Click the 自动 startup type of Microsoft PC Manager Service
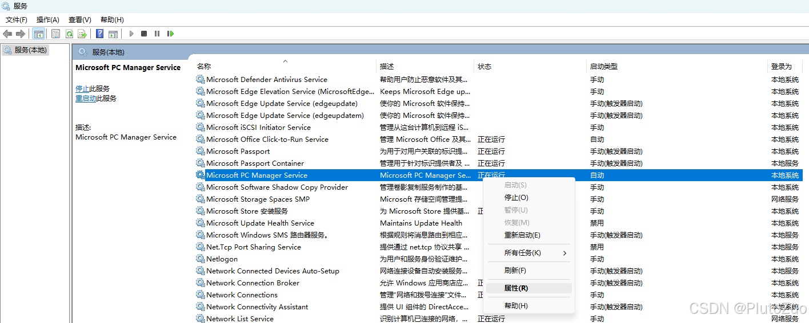This screenshot has width=809, height=323. (x=597, y=175)
